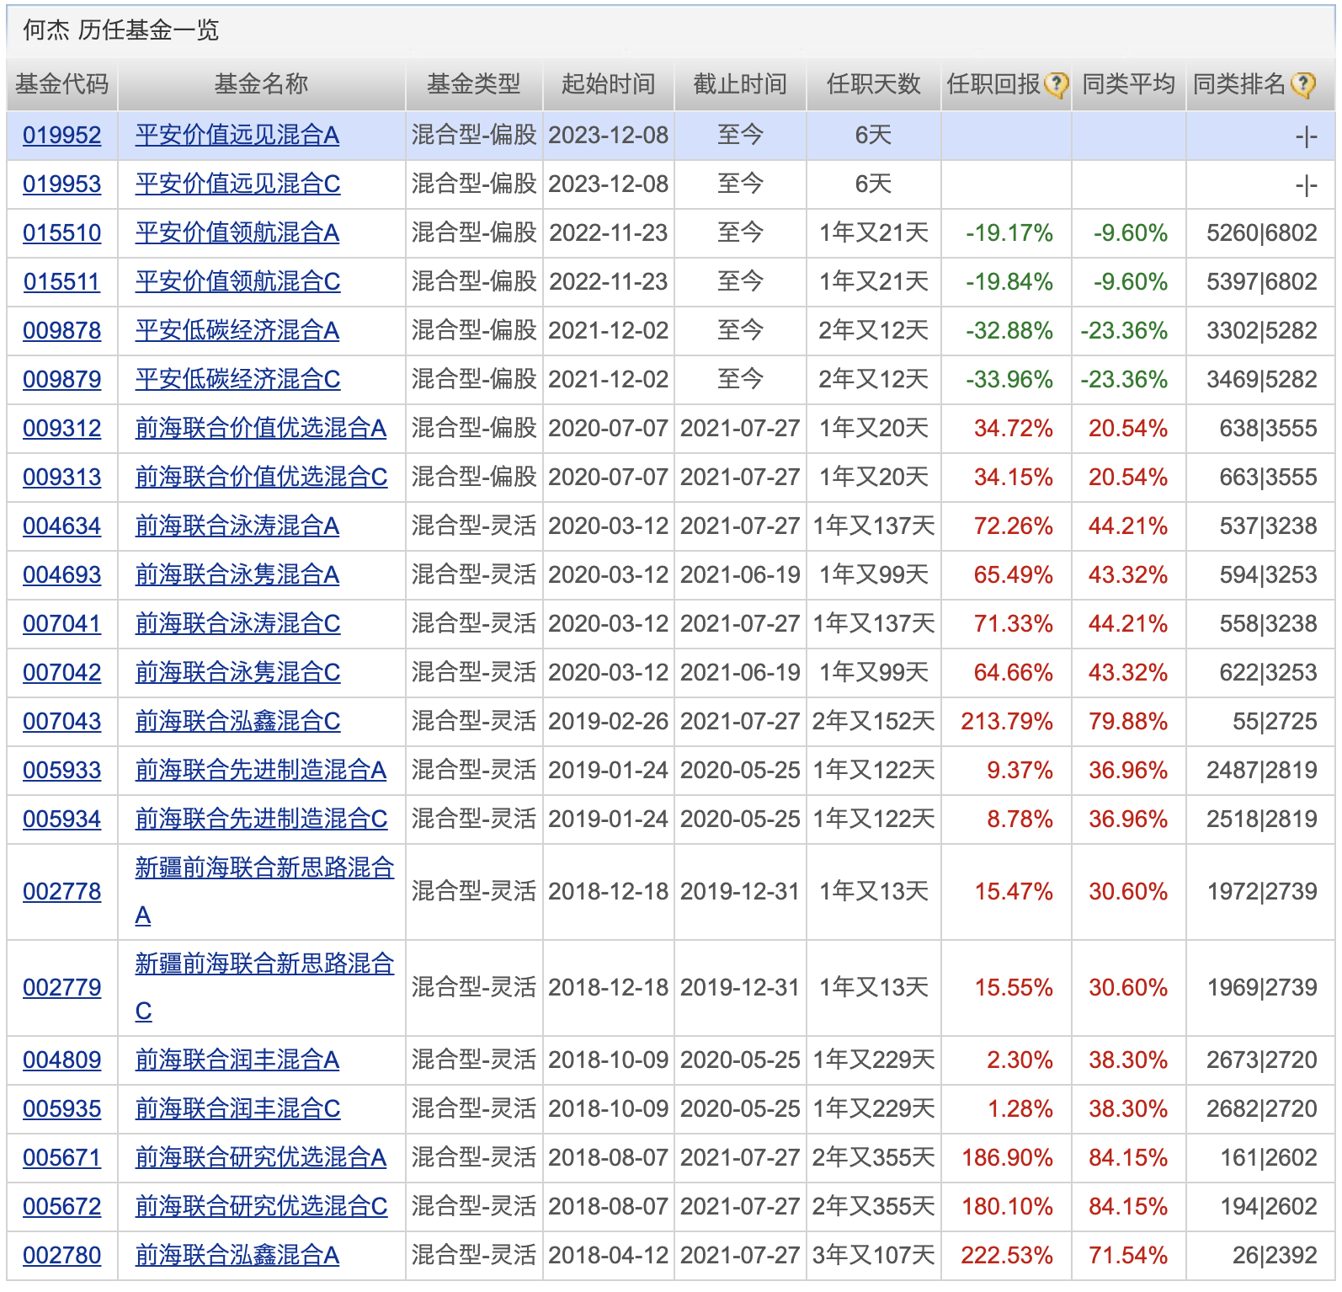This screenshot has height=1292, width=1342.
Task: Open fund code 019952 link
Action: click(62, 136)
